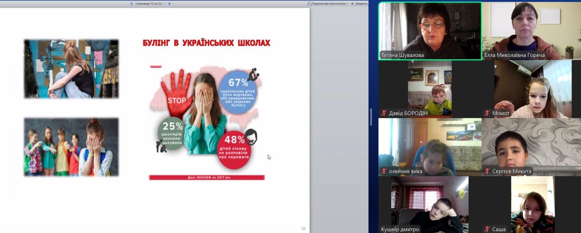The height and width of the screenshot is (233, 581).
Task: Click muted mic icon beside Сергєєв Микита
Action: coord(487,171)
